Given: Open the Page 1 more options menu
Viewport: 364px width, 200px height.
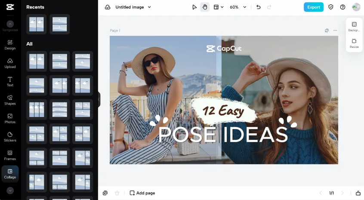Looking at the screenshot, I should click(335, 31).
